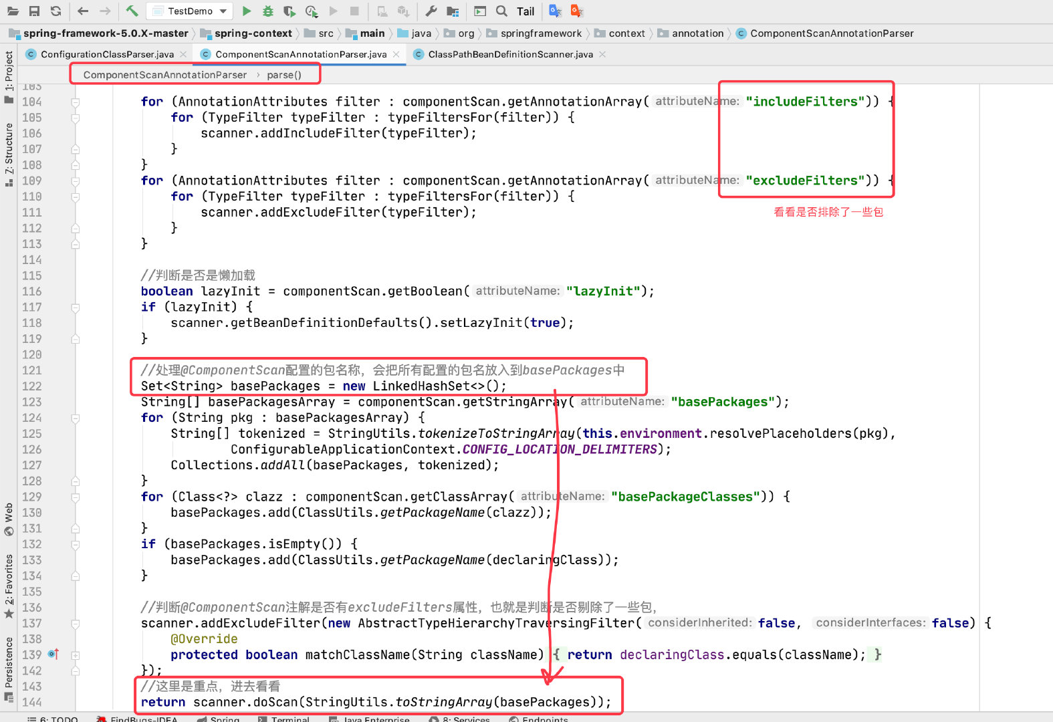
Task: Click the "basePackageClasses" string literal
Action: point(685,497)
